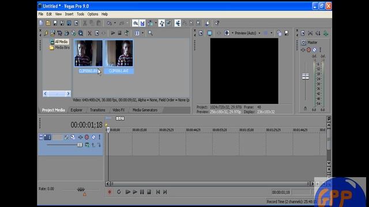Viewport: 369px width, 207px height.
Task: Open Master FX icon in the mixer
Action: [x=303, y=50]
